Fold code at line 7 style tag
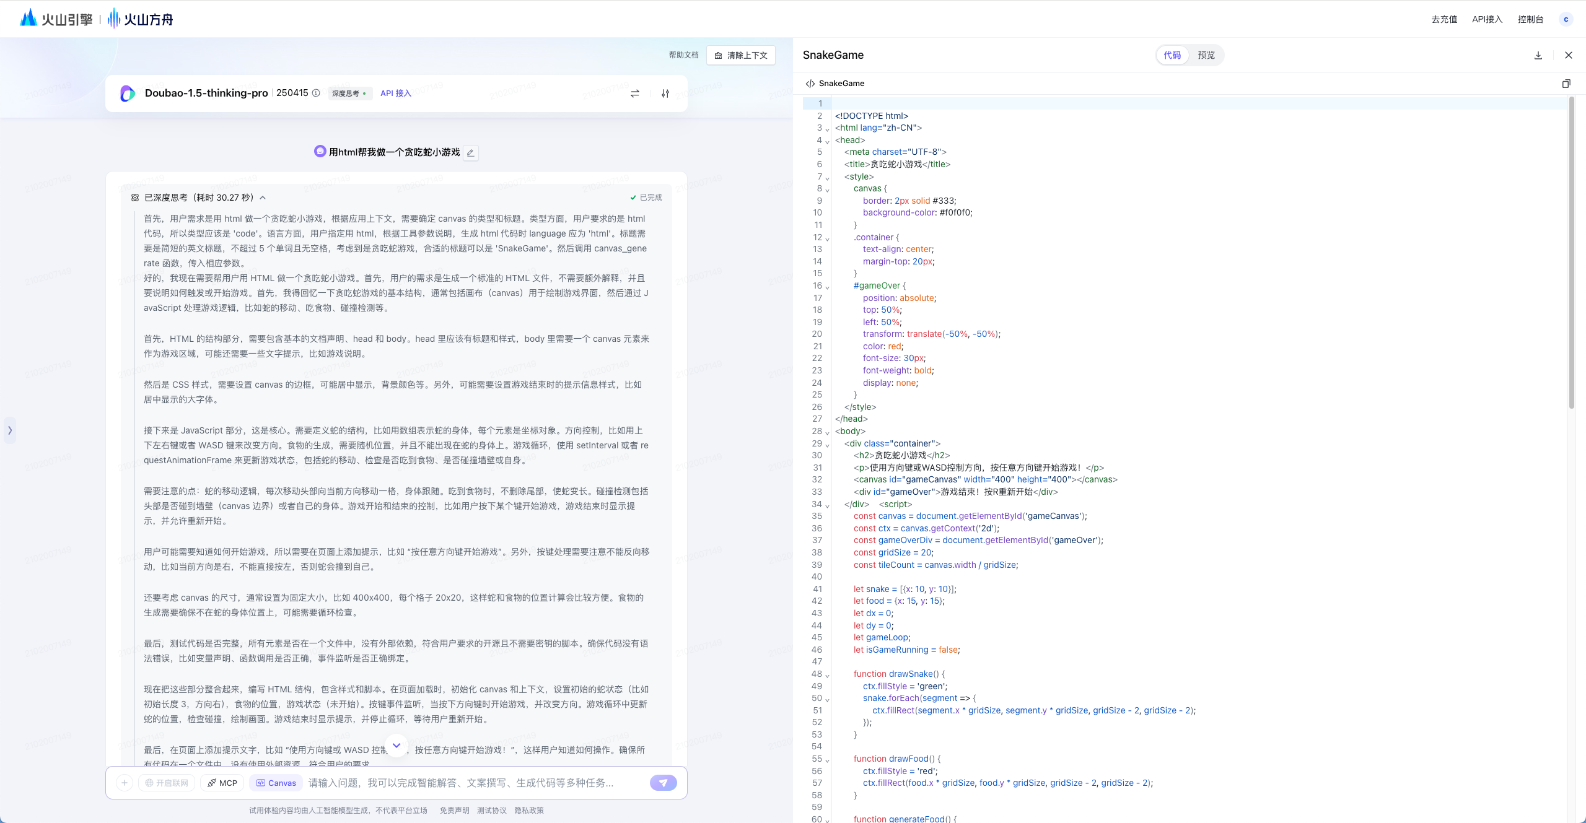This screenshot has width=1586, height=823. point(828,178)
